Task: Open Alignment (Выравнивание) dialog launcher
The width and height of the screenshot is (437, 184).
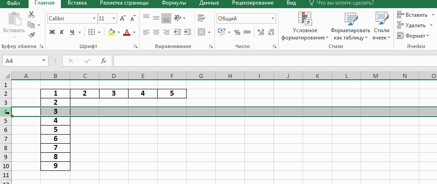Action: pyautogui.click(x=211, y=47)
